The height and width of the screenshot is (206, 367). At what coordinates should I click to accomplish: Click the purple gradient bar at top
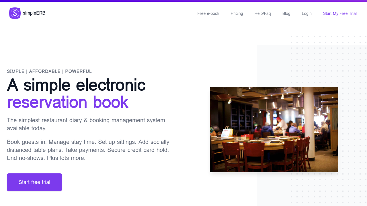click(x=183, y=1)
